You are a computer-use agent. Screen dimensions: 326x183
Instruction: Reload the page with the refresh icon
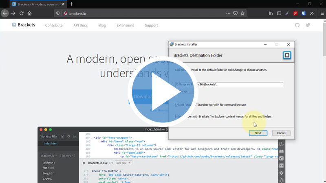[21, 13]
